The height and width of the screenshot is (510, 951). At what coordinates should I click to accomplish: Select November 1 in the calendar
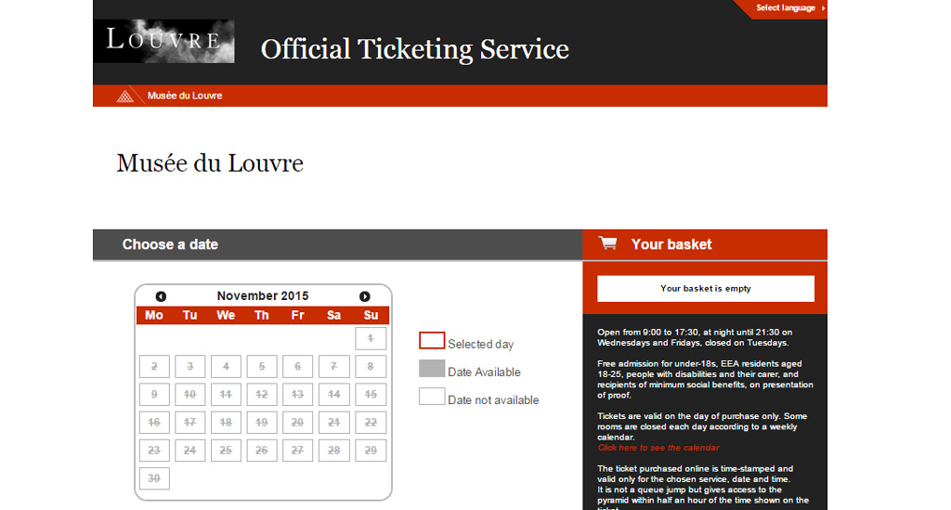click(x=371, y=338)
